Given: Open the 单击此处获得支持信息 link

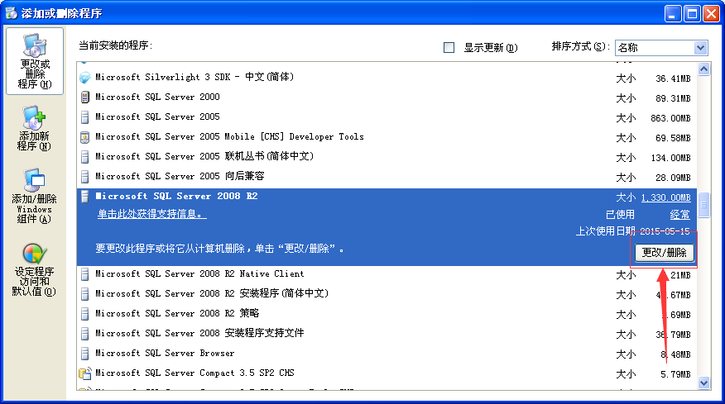Looking at the screenshot, I should 151,214.
